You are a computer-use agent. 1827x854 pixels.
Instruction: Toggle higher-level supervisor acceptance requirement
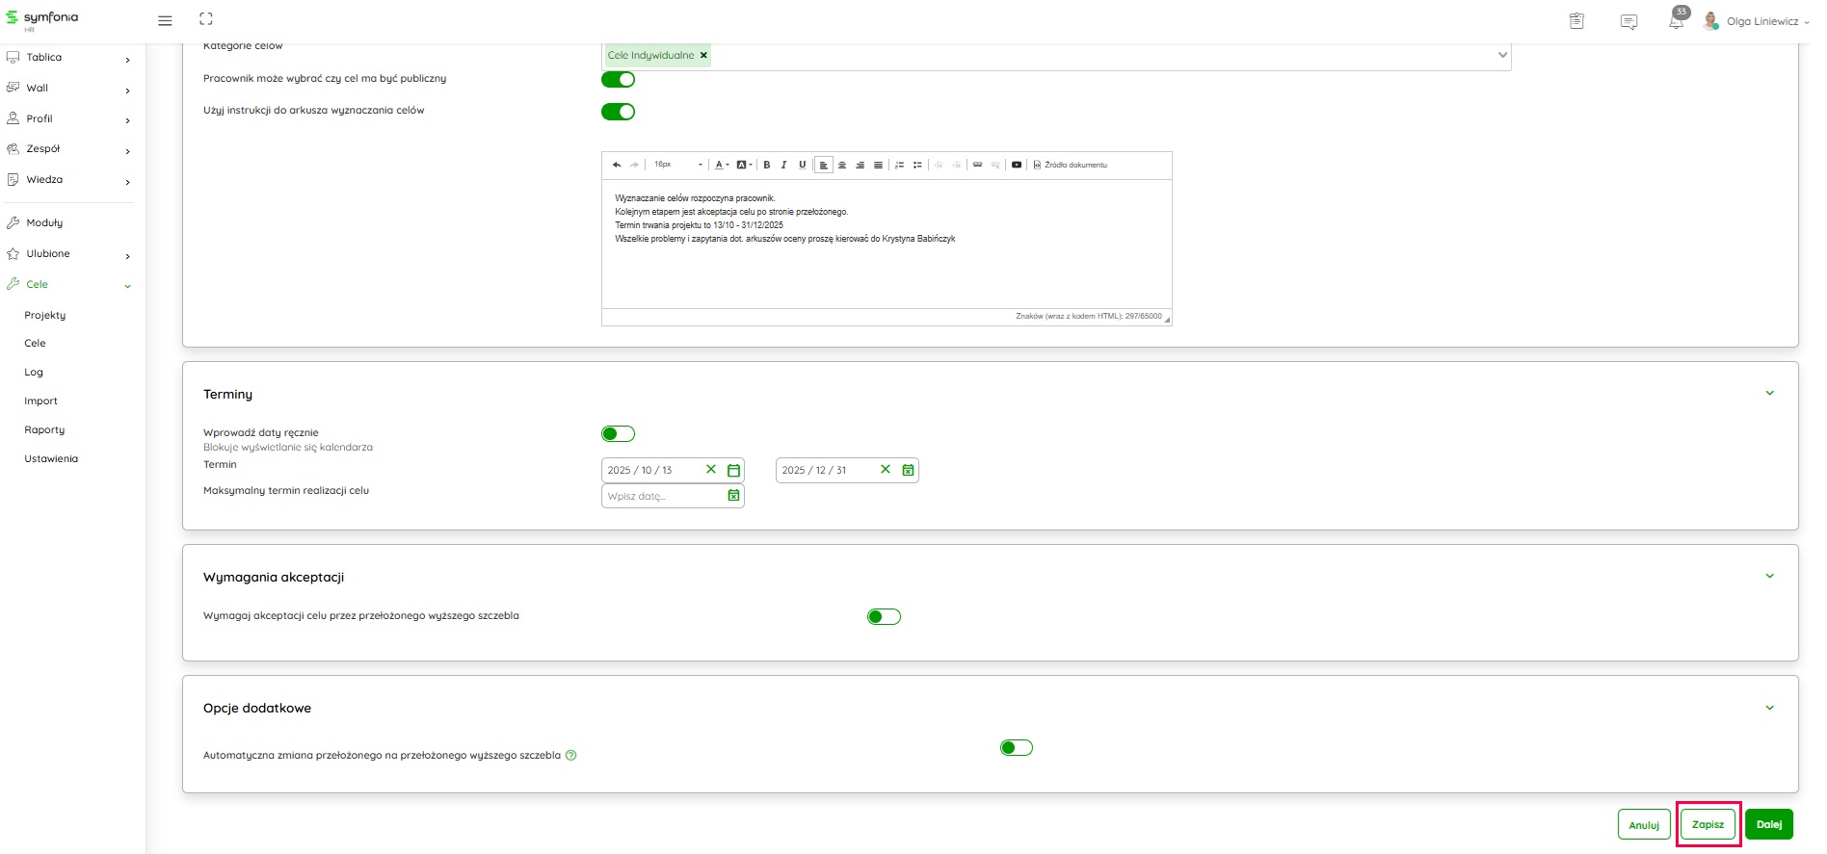[884, 617]
